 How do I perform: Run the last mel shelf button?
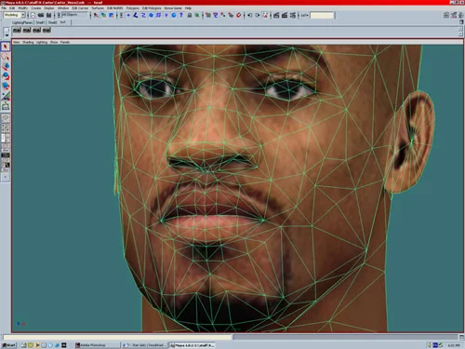coord(46,30)
